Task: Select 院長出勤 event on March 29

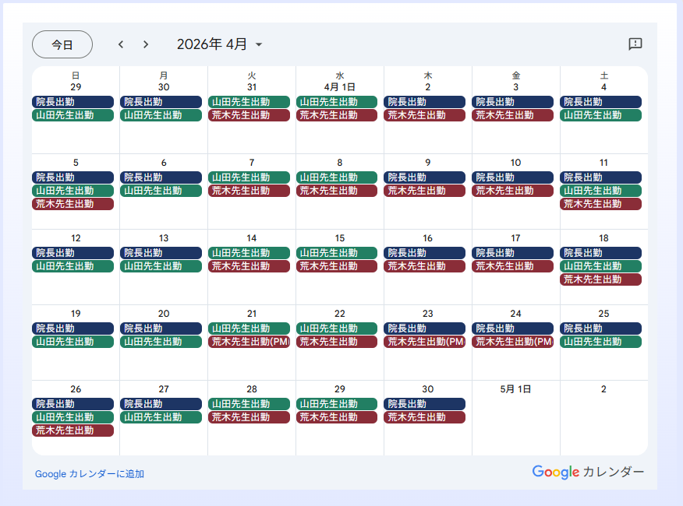Action: point(73,102)
